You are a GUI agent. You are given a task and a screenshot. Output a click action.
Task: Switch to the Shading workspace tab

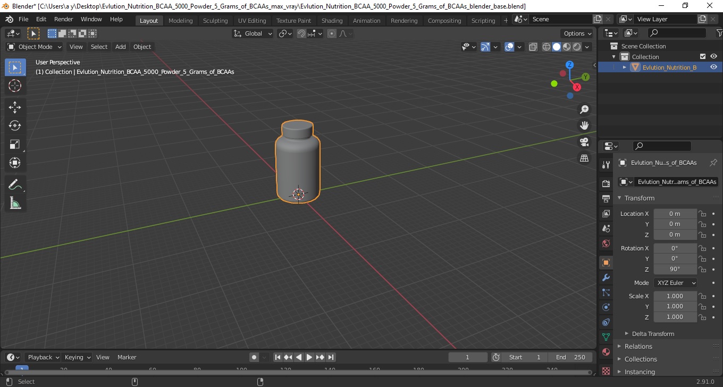click(332, 20)
